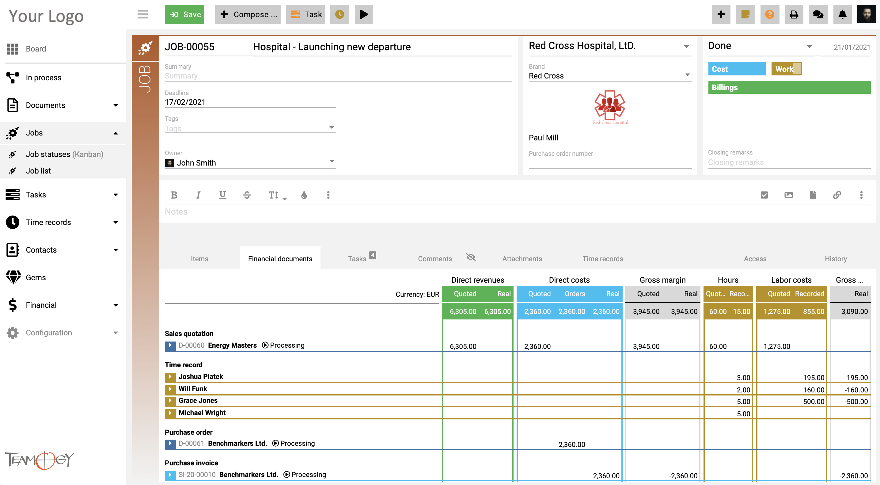Viewport: 880px width, 485px height.
Task: Expand the SI-20-00010 purchase invoice row
Action: 170,475
